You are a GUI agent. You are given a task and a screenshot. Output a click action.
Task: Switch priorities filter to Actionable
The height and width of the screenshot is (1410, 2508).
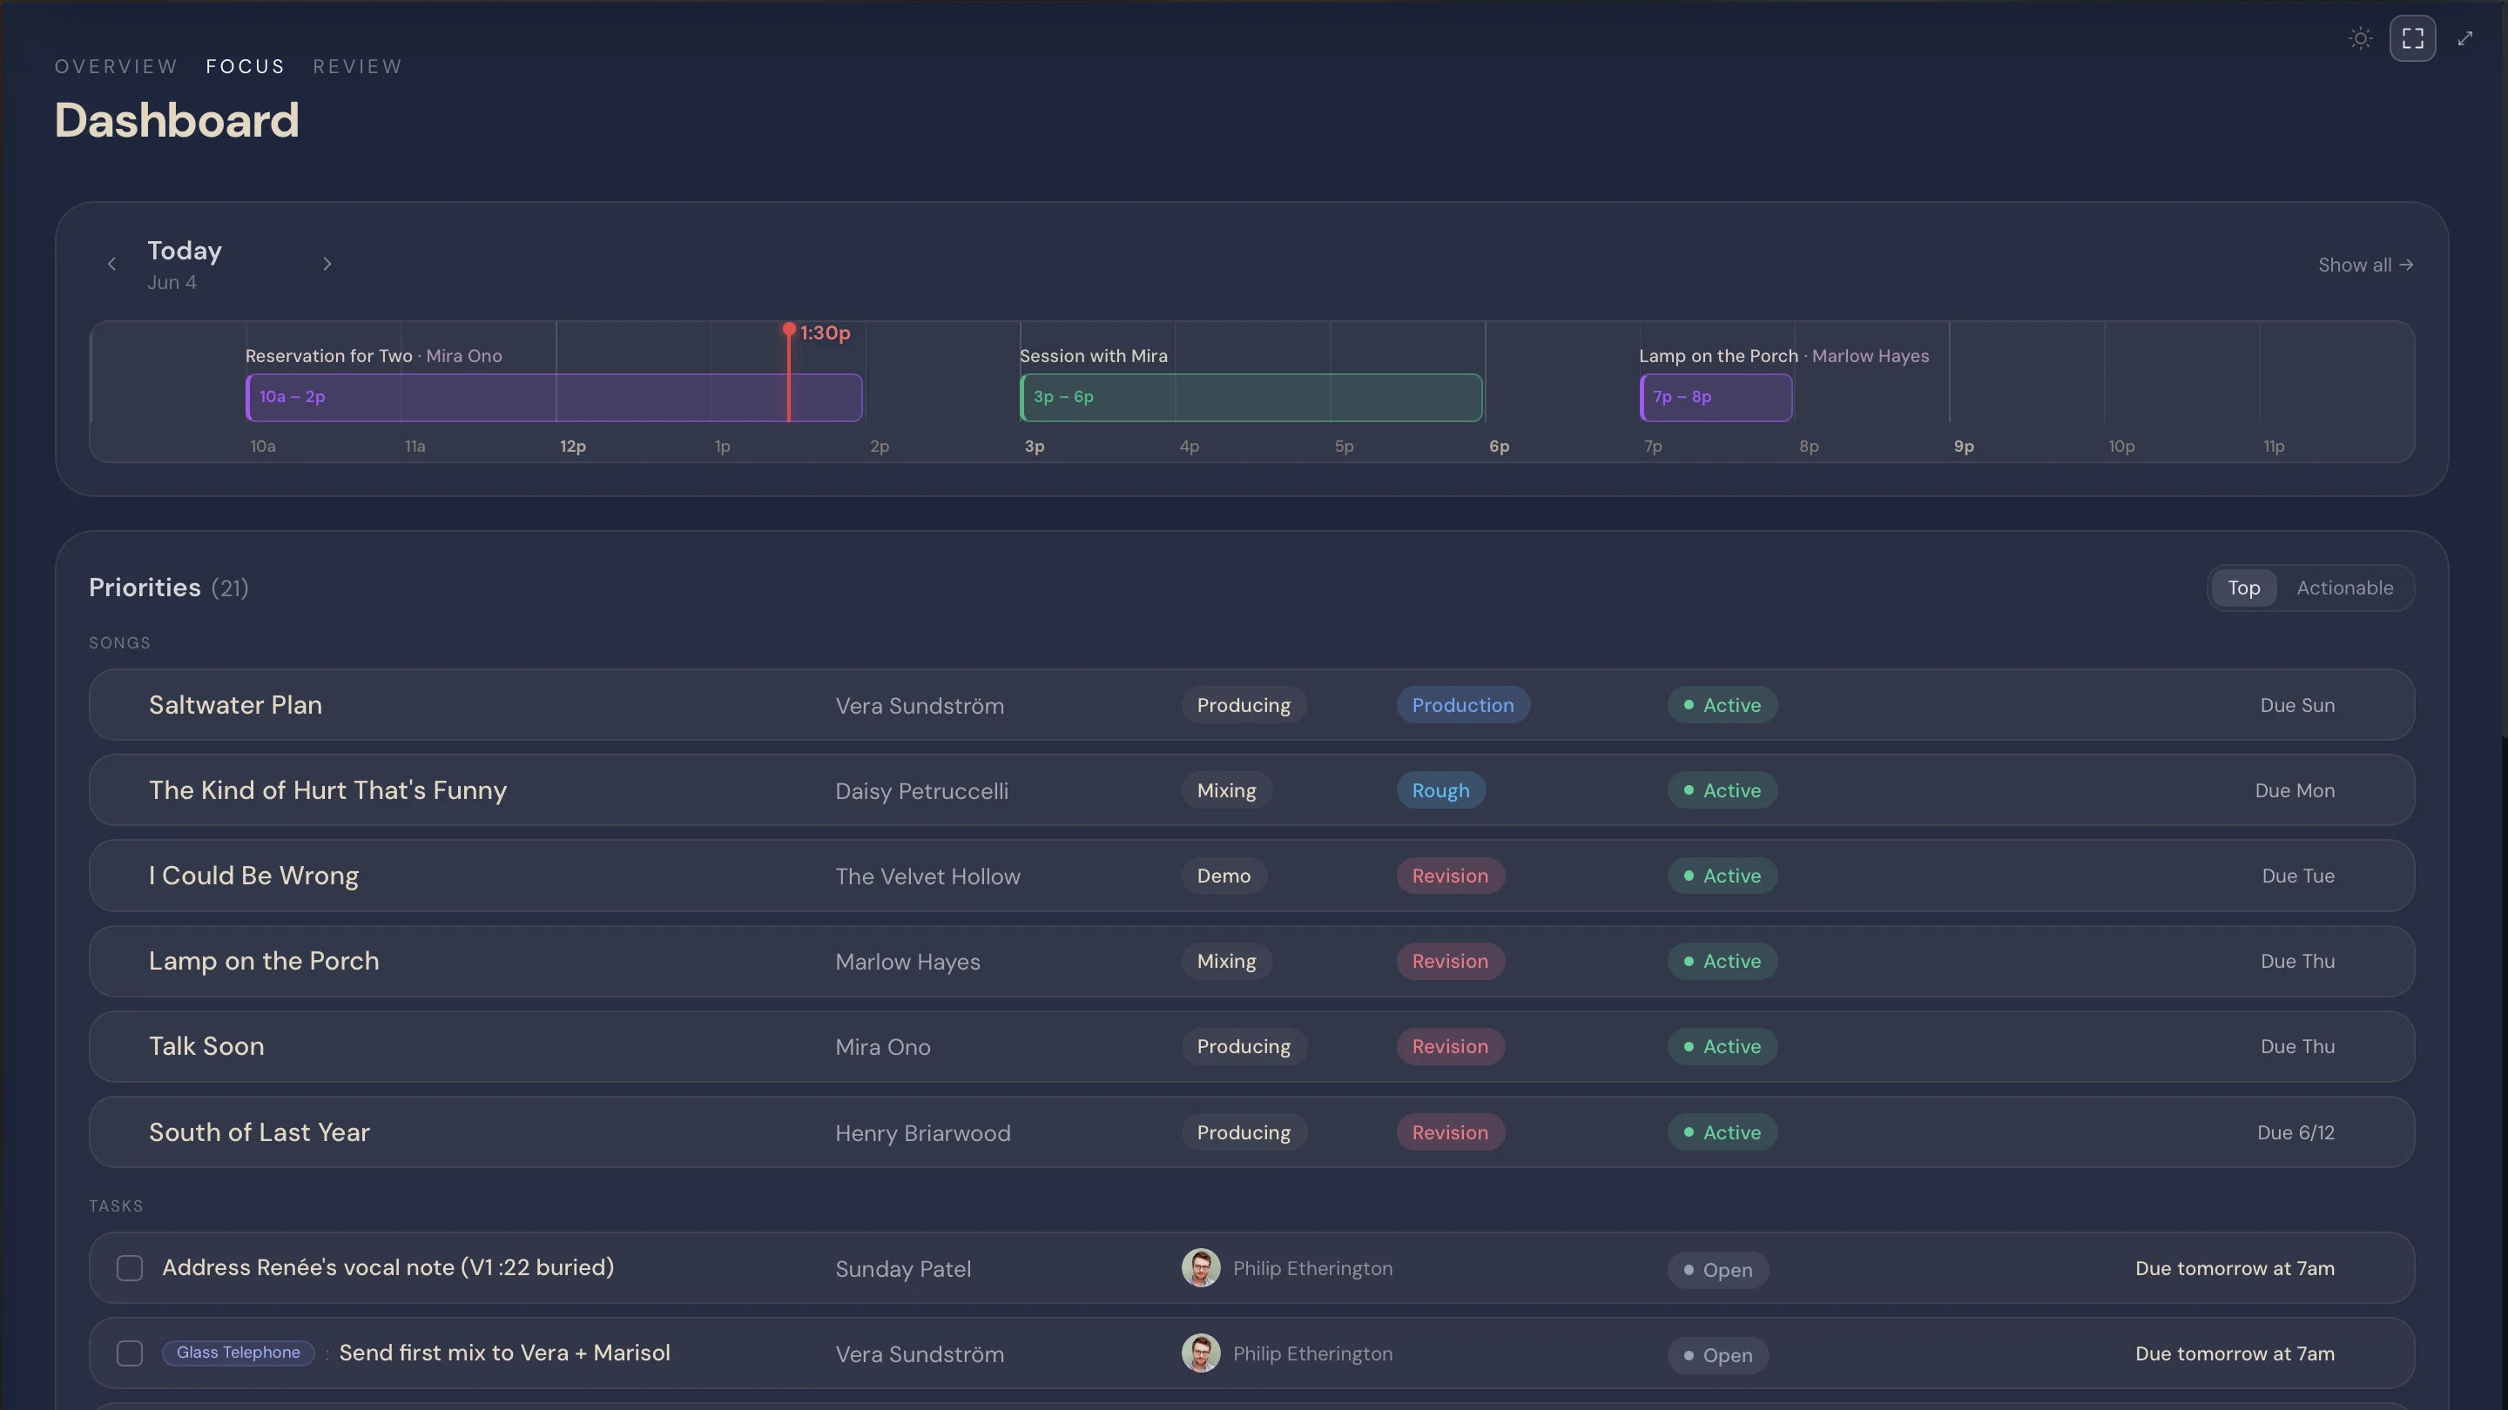2344,587
